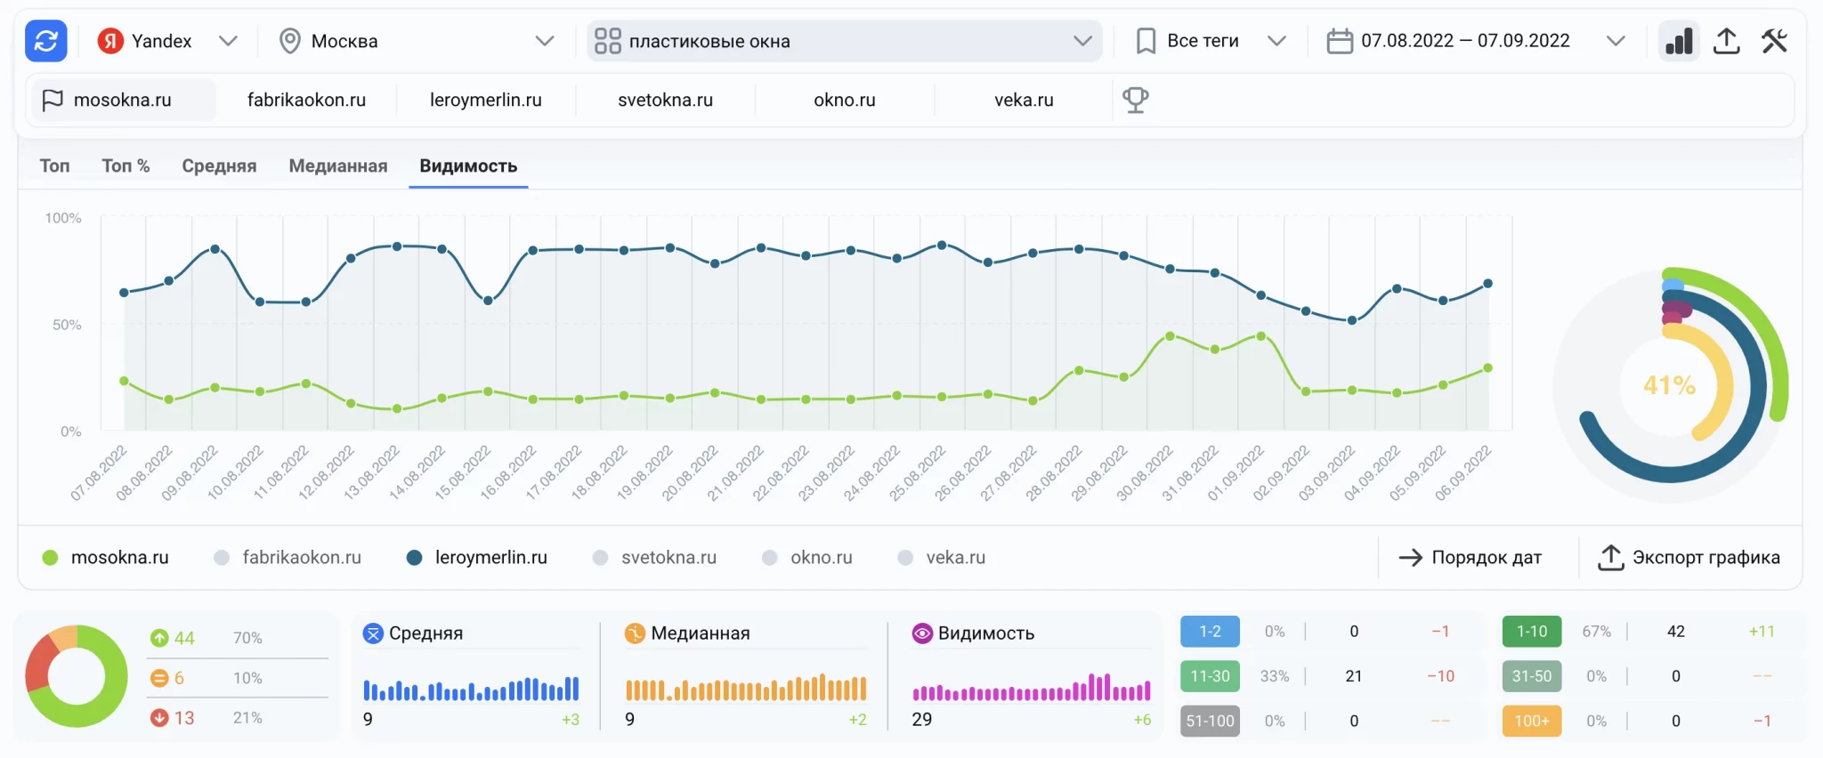Screen dimensions: 1823x758
Task: Click the dark green 1-10 range badge
Action: 1532,632
